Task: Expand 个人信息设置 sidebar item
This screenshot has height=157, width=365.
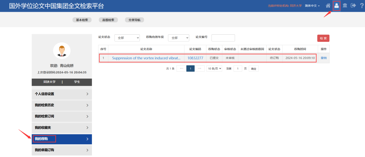Action: 62,94
